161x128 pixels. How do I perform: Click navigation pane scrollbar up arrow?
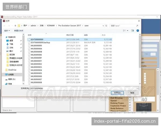23,35
